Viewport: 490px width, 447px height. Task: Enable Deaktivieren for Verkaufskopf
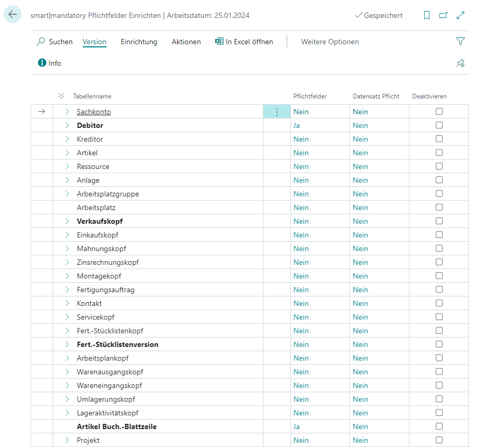[439, 221]
